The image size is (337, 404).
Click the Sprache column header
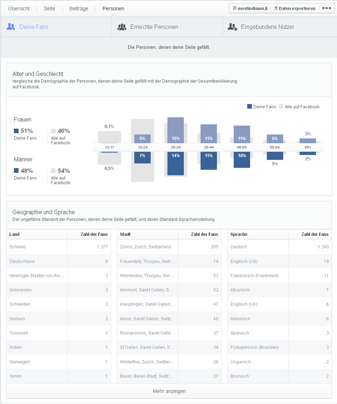click(x=258, y=234)
